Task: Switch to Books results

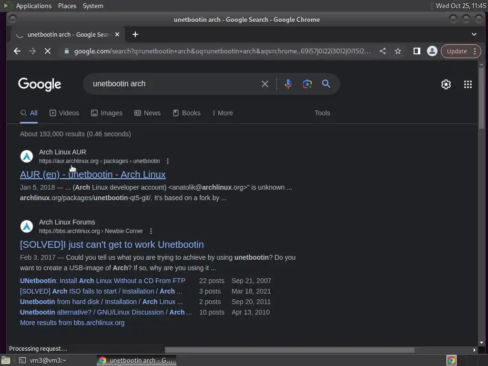Action: 187,113
